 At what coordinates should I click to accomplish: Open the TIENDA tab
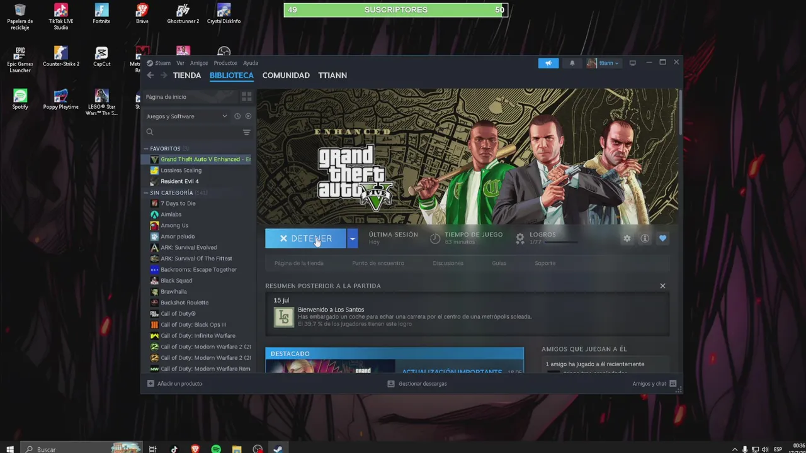tap(187, 75)
